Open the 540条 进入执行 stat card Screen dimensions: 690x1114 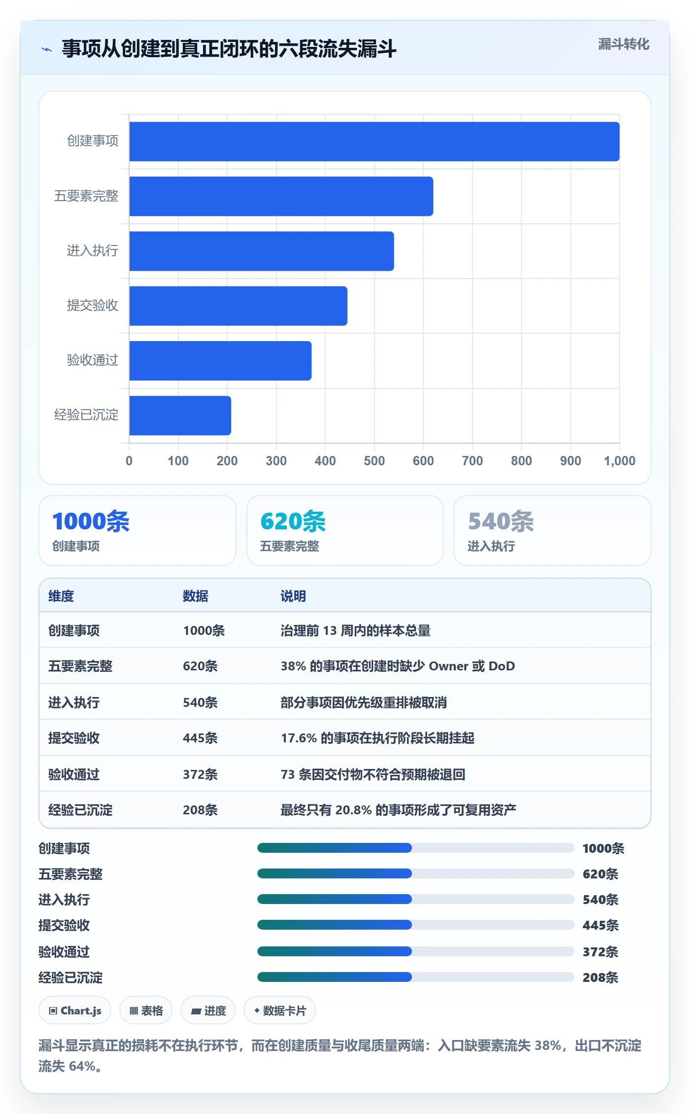point(552,530)
